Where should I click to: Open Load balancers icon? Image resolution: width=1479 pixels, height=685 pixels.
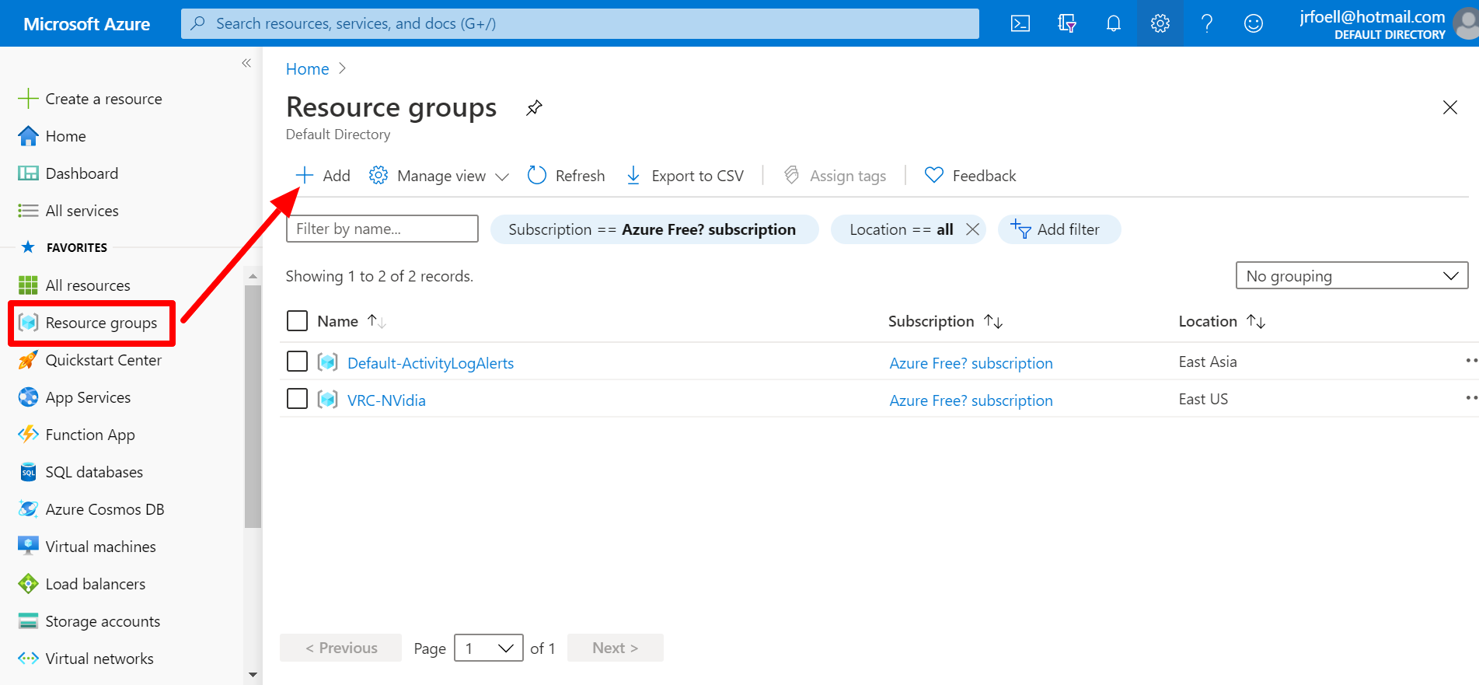(x=28, y=584)
